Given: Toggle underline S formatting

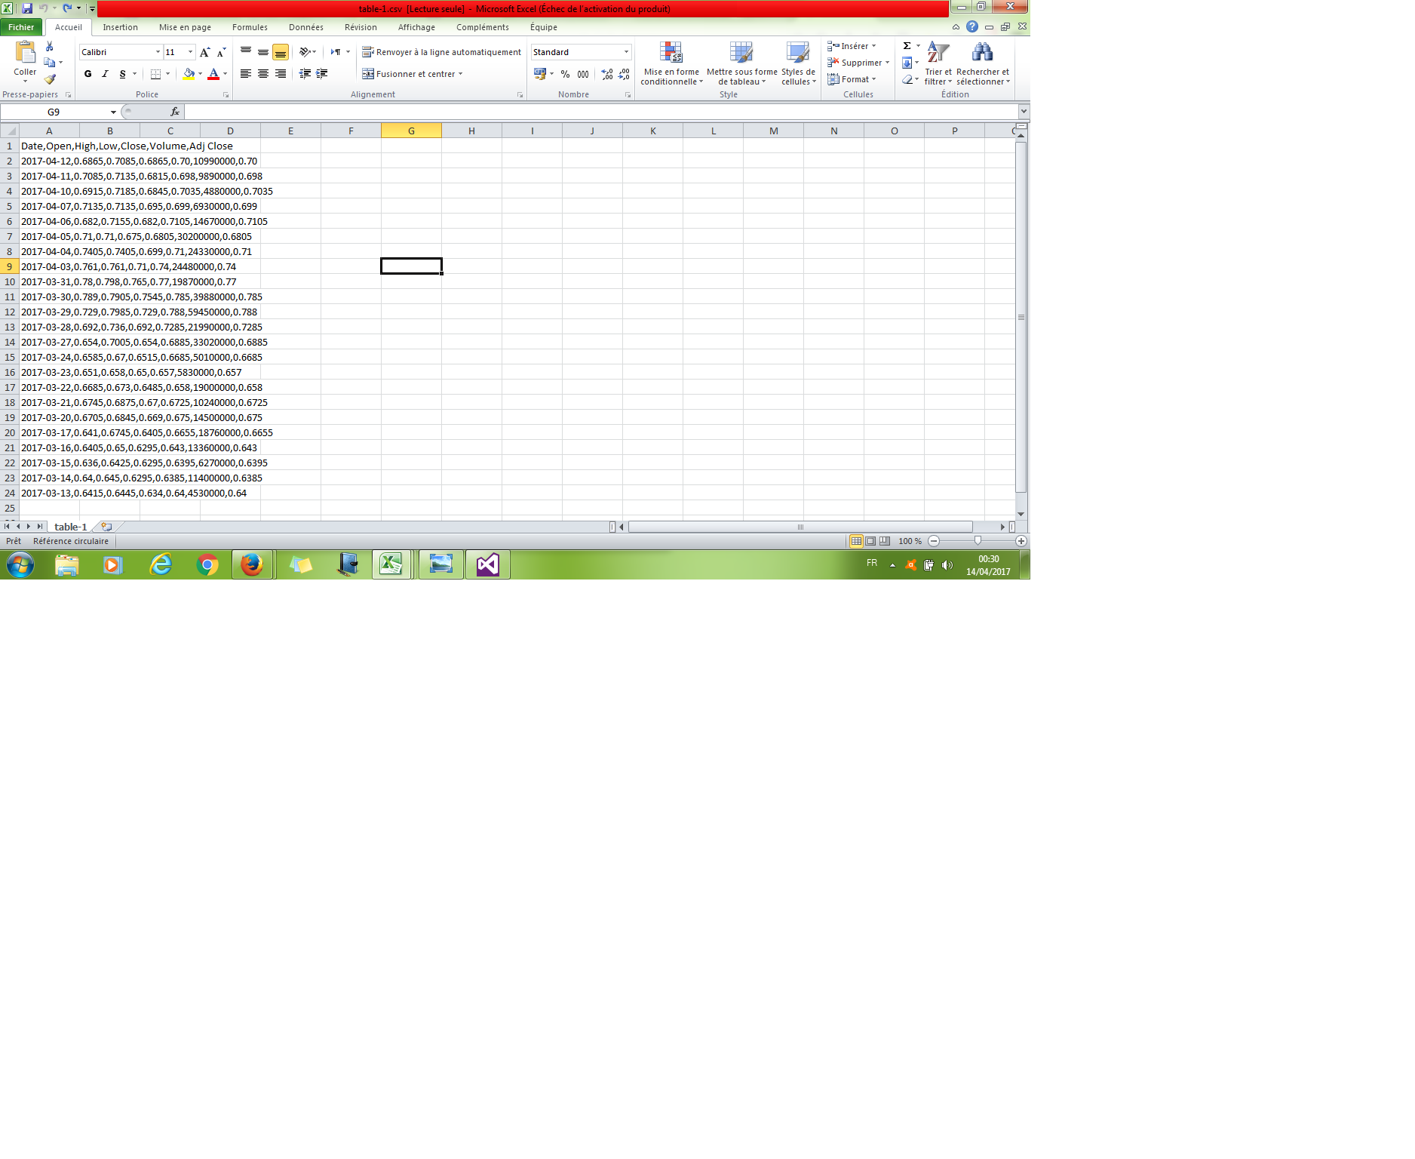Looking at the screenshot, I should [122, 74].
